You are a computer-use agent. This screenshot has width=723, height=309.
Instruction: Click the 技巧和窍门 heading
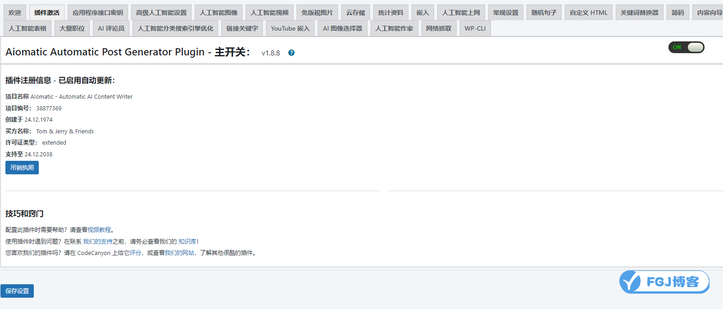coord(24,214)
